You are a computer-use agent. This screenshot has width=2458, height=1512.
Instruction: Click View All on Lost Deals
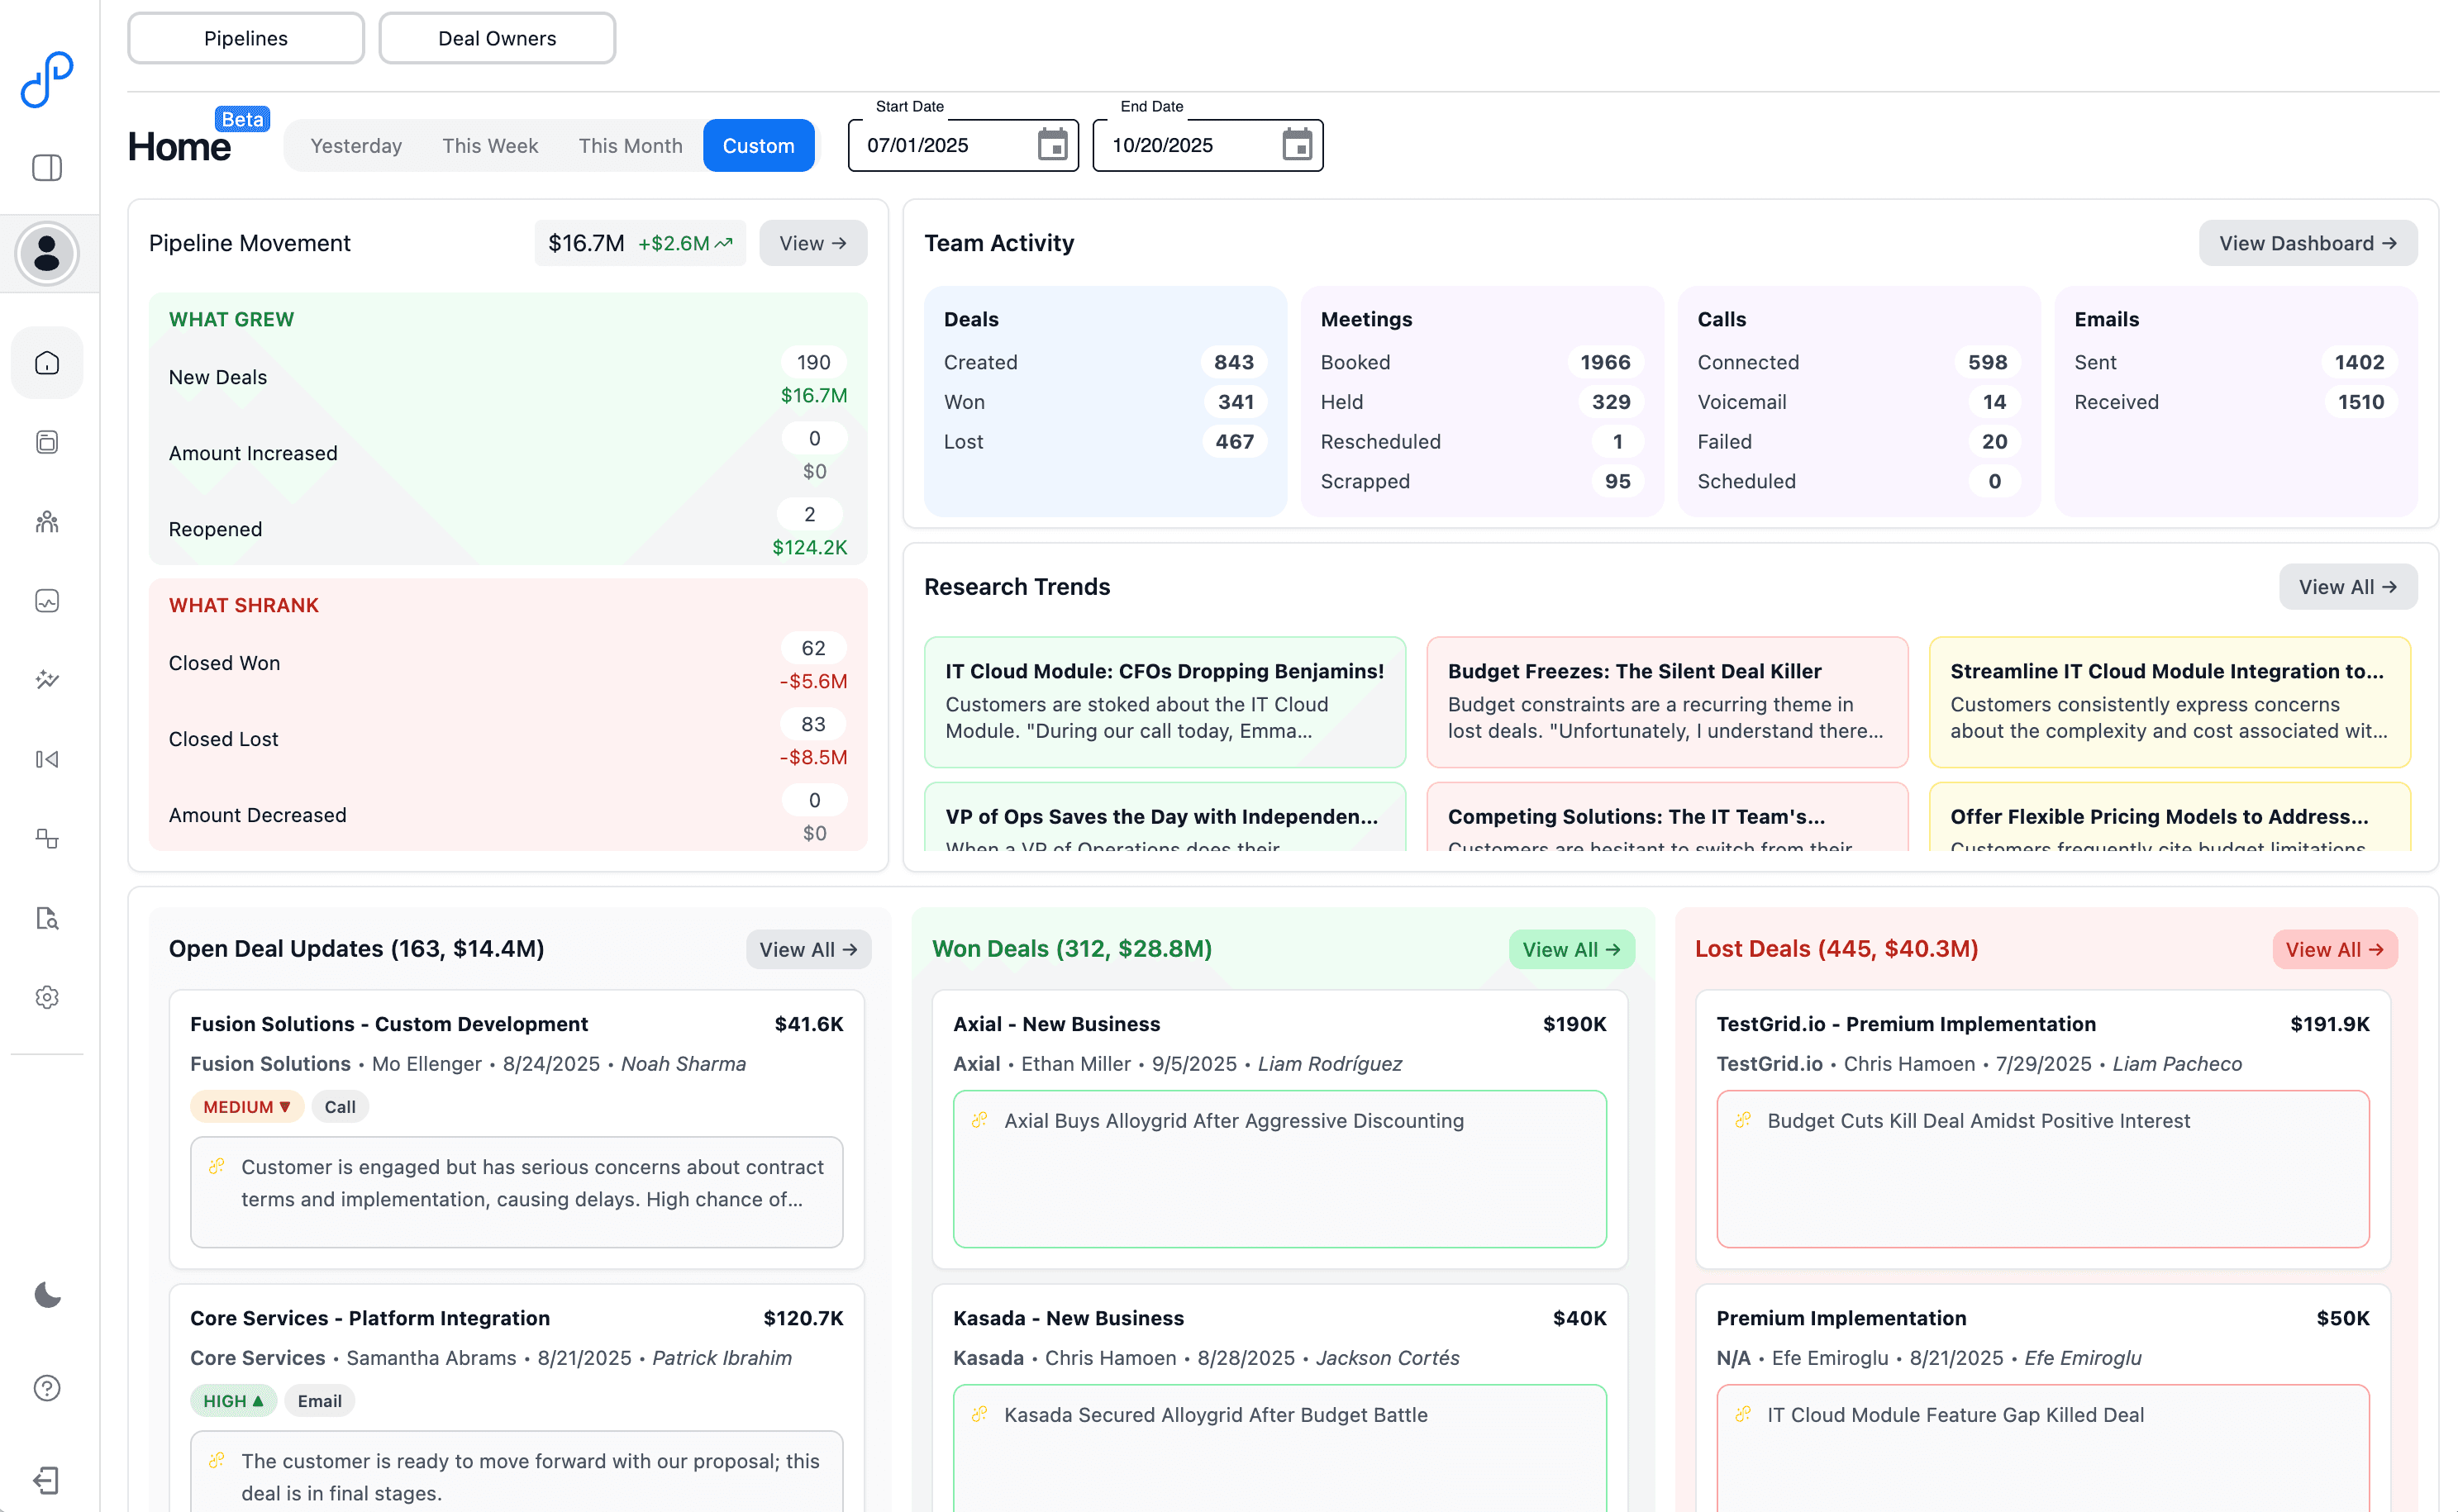pyautogui.click(x=2334, y=949)
